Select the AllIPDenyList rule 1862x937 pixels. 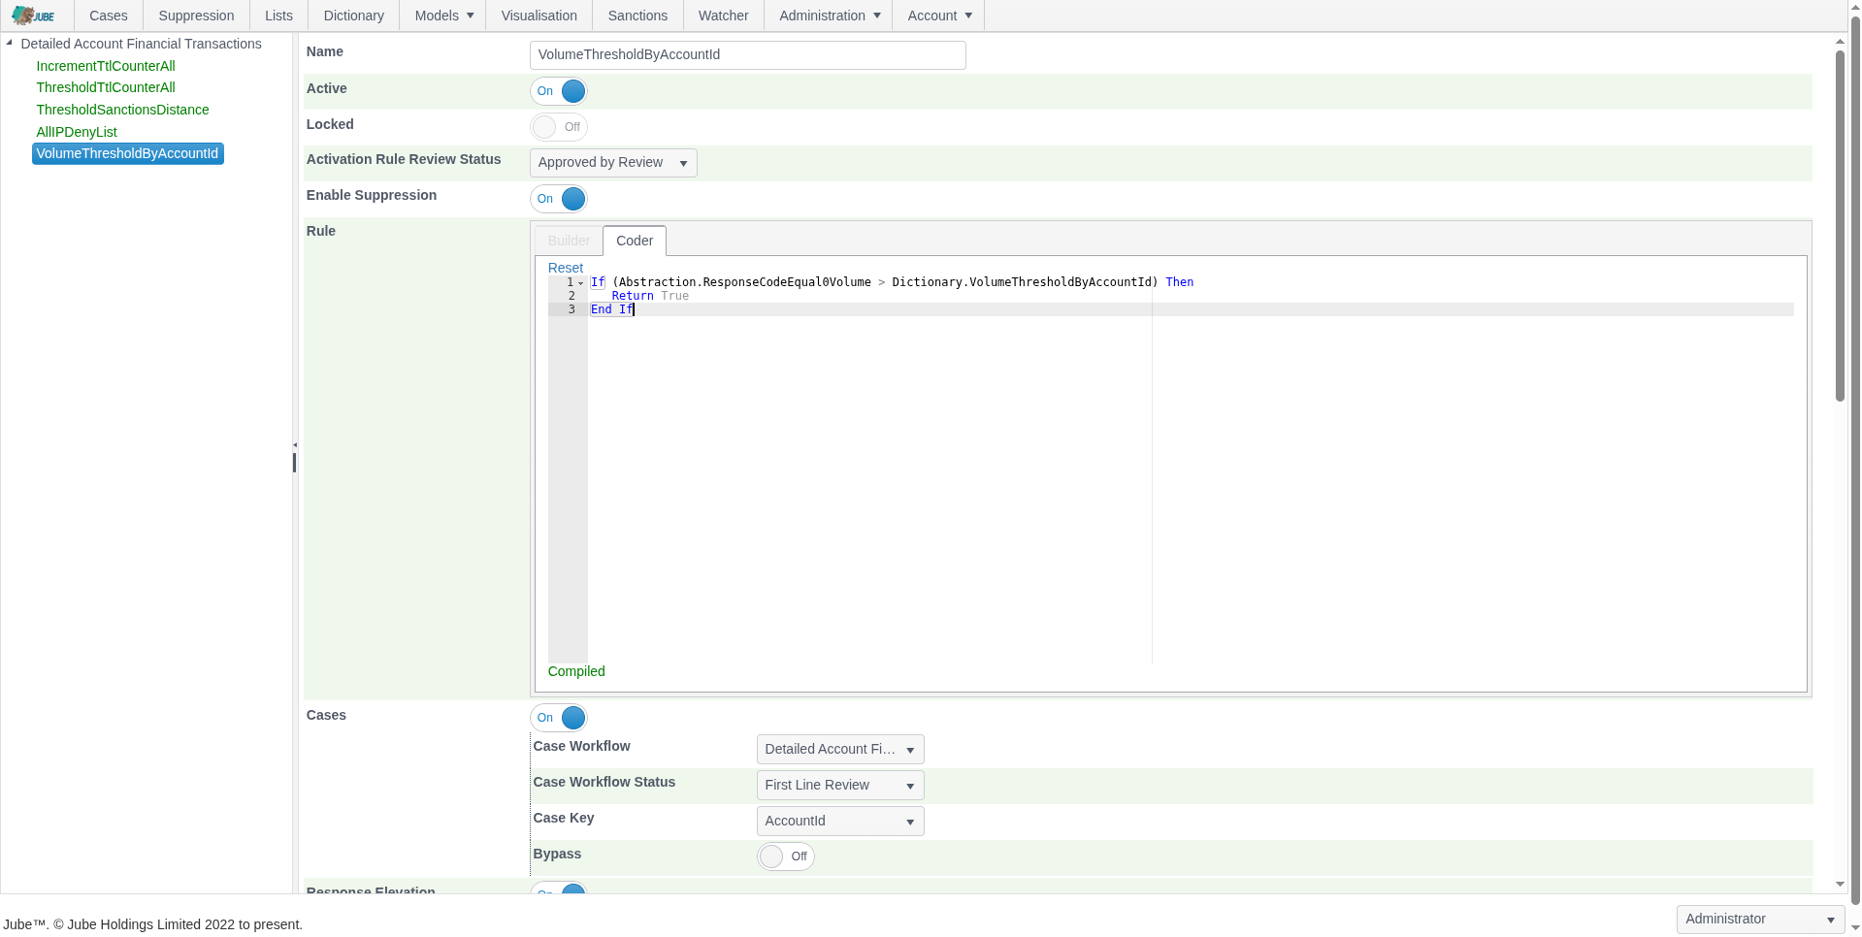77,132
